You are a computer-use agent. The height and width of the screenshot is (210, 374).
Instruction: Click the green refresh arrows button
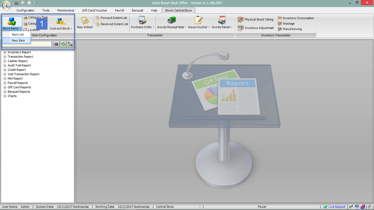[x=63, y=44]
